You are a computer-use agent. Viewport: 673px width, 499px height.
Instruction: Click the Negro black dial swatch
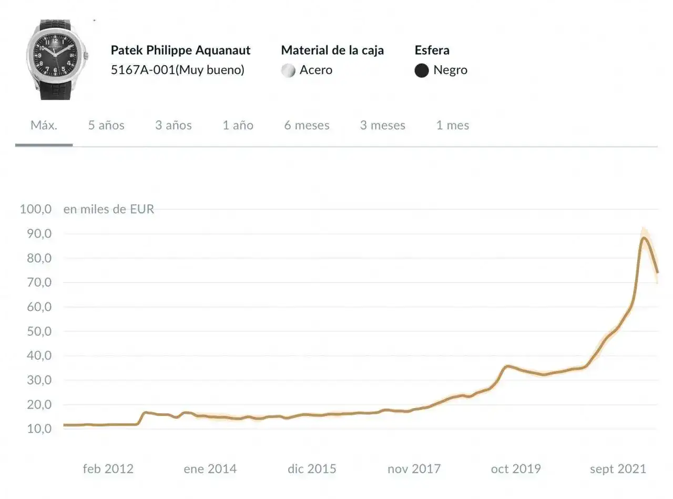[x=422, y=70]
